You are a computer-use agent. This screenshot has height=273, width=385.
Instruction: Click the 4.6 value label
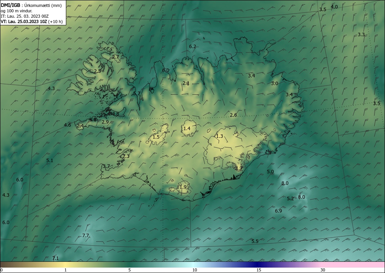click(67, 125)
